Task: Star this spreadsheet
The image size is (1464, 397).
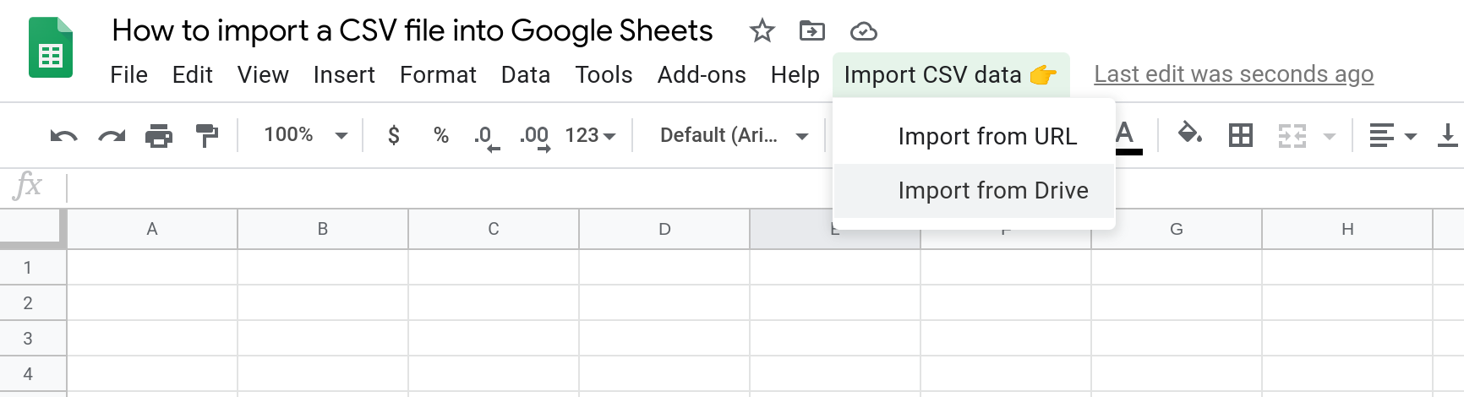Action: click(x=762, y=31)
